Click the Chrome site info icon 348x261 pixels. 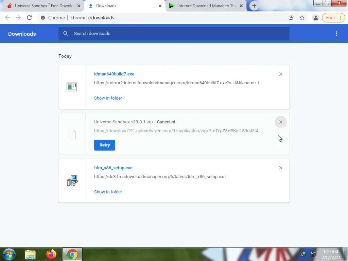click(x=43, y=18)
